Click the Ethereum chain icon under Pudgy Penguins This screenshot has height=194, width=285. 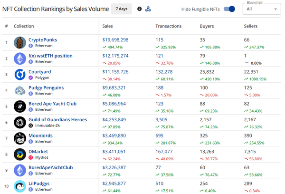point(31,94)
